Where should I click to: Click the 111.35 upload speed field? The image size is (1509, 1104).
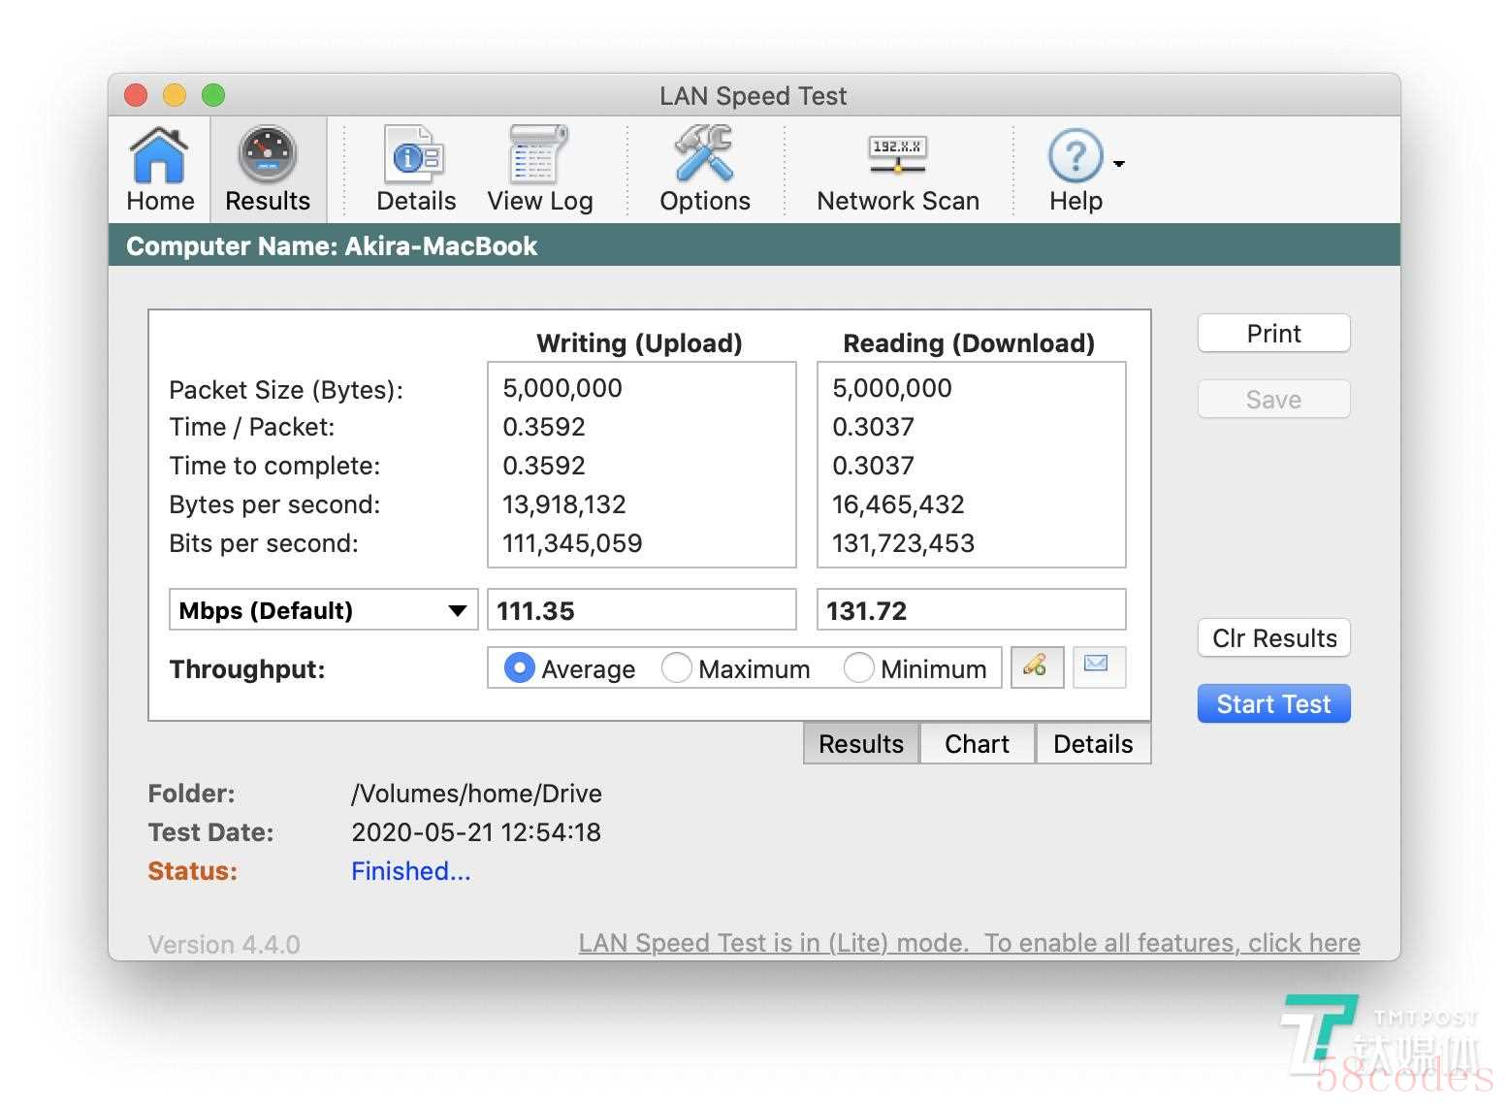tap(641, 610)
